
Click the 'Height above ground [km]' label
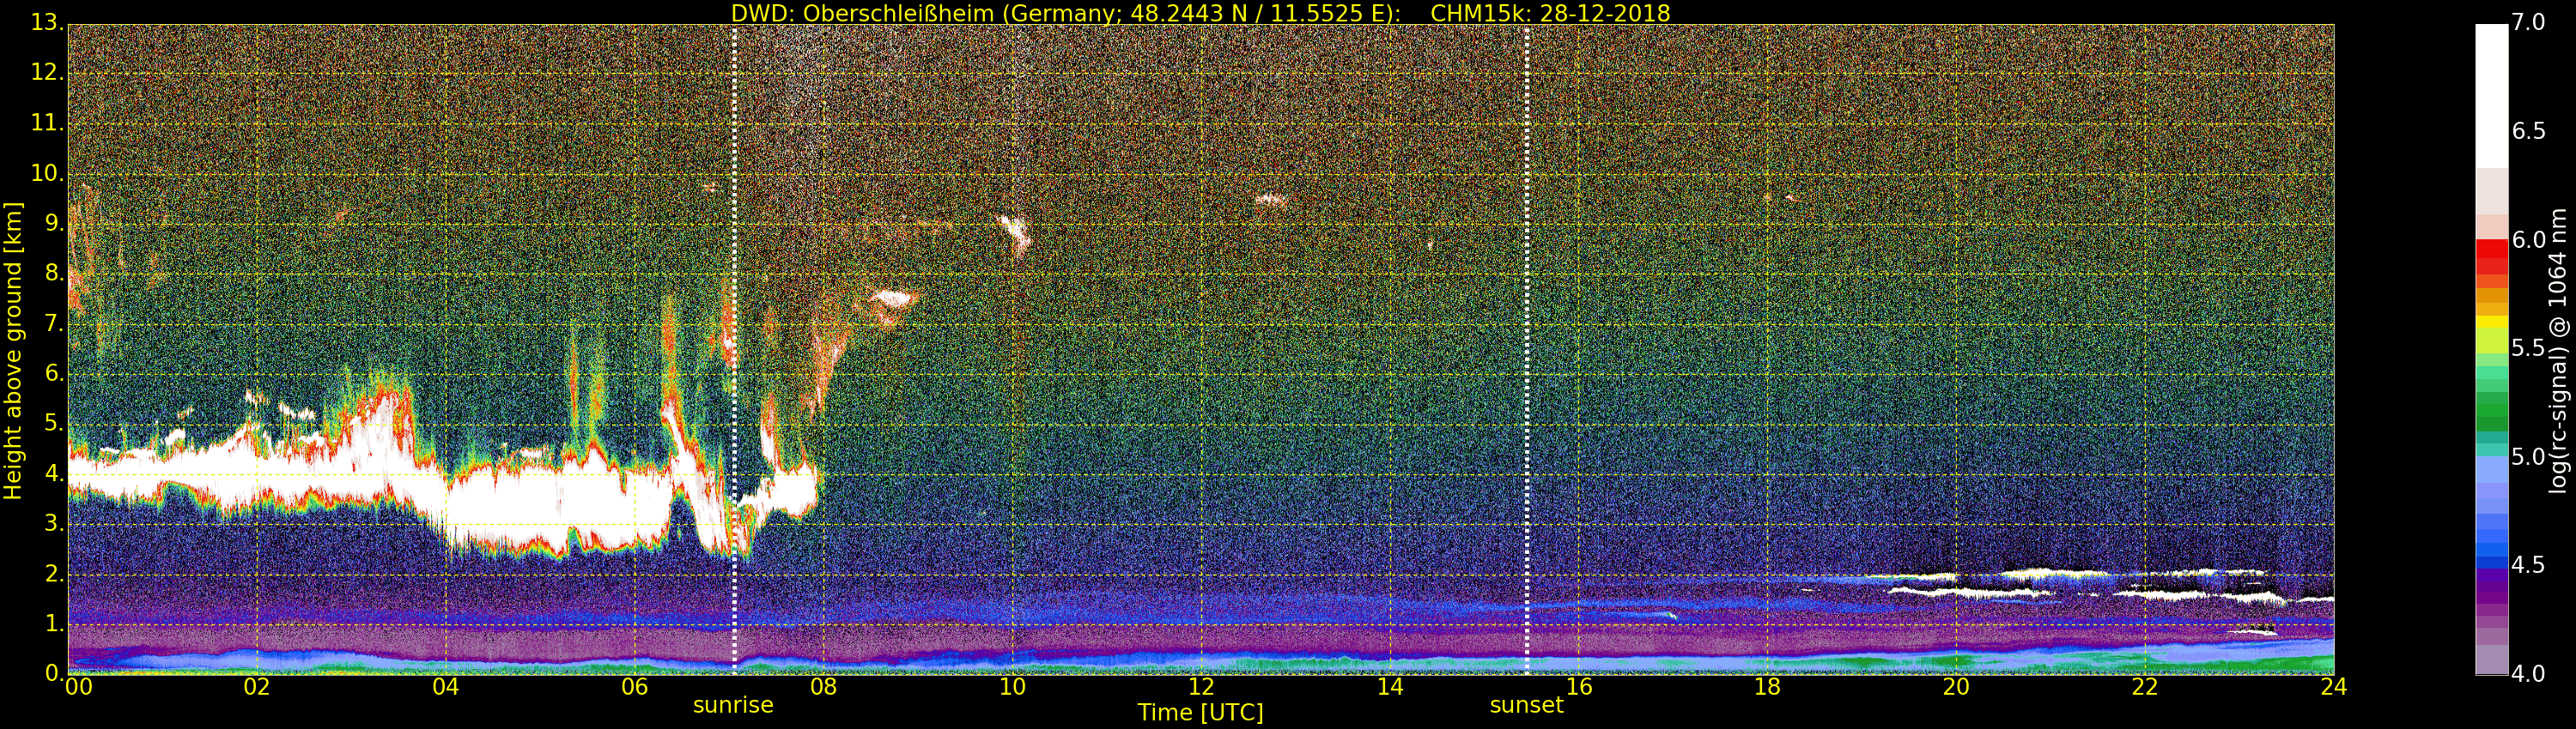pyautogui.click(x=13, y=351)
